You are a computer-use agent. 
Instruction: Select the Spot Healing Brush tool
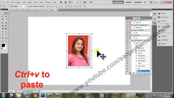[3, 23]
